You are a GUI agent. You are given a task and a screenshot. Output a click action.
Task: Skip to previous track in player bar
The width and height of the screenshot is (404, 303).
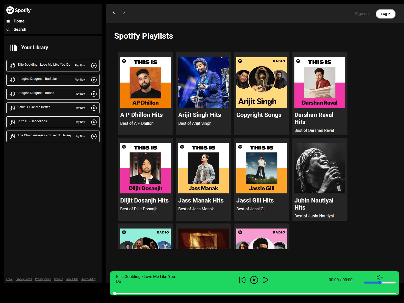coord(242,280)
